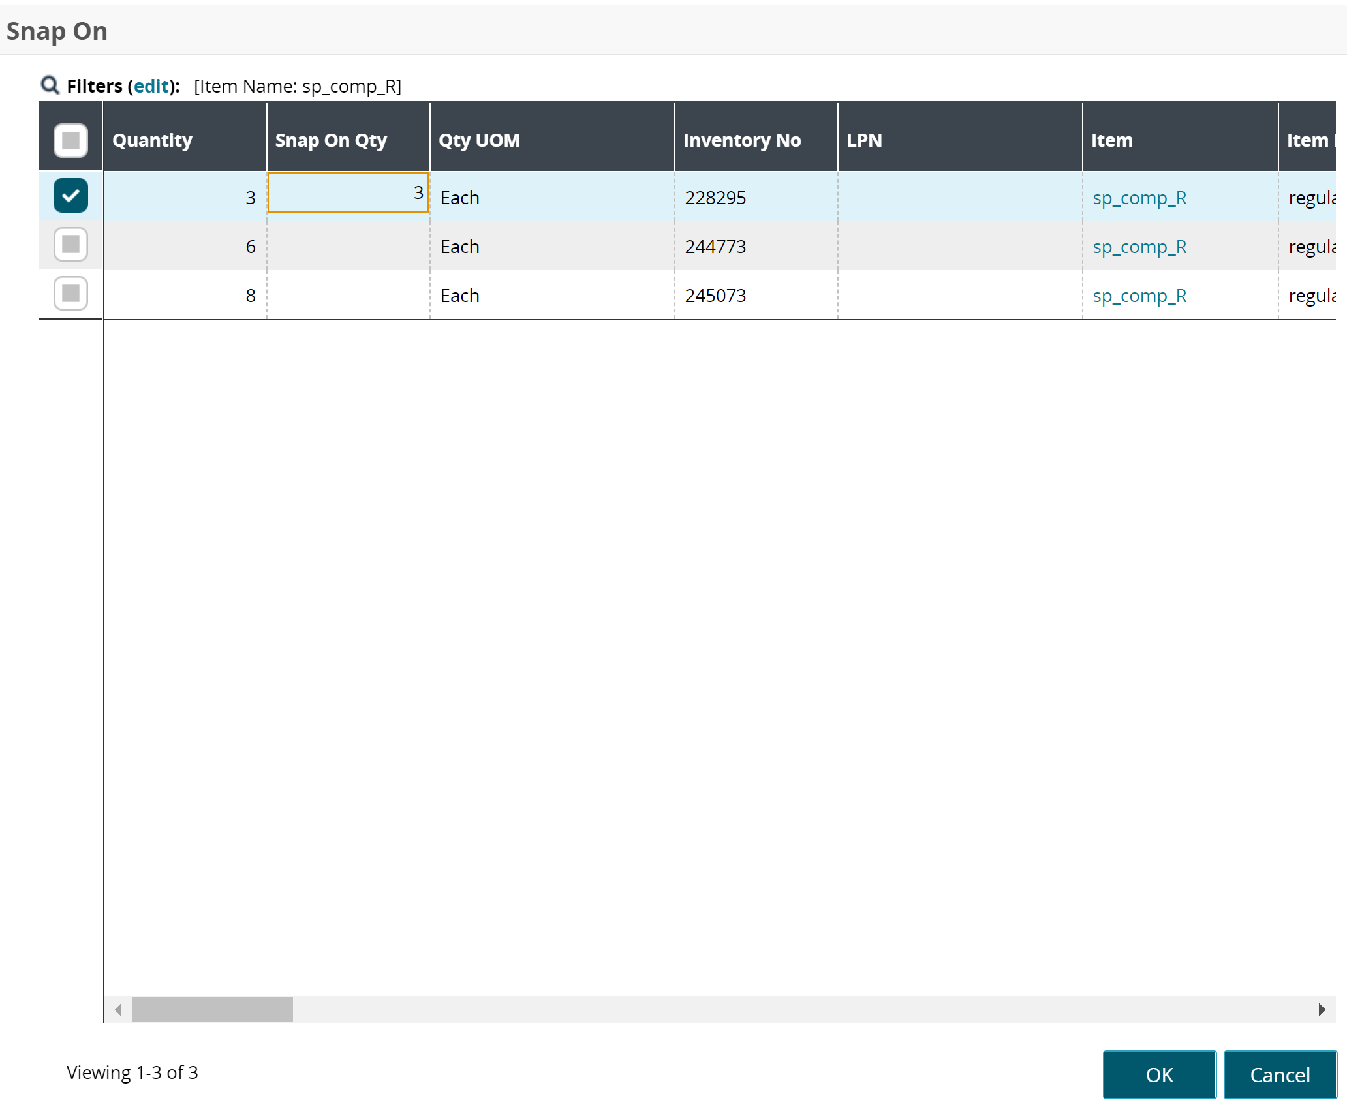Check the row with inventory 245073
This screenshot has height=1107, width=1347.
pyautogui.click(x=70, y=294)
